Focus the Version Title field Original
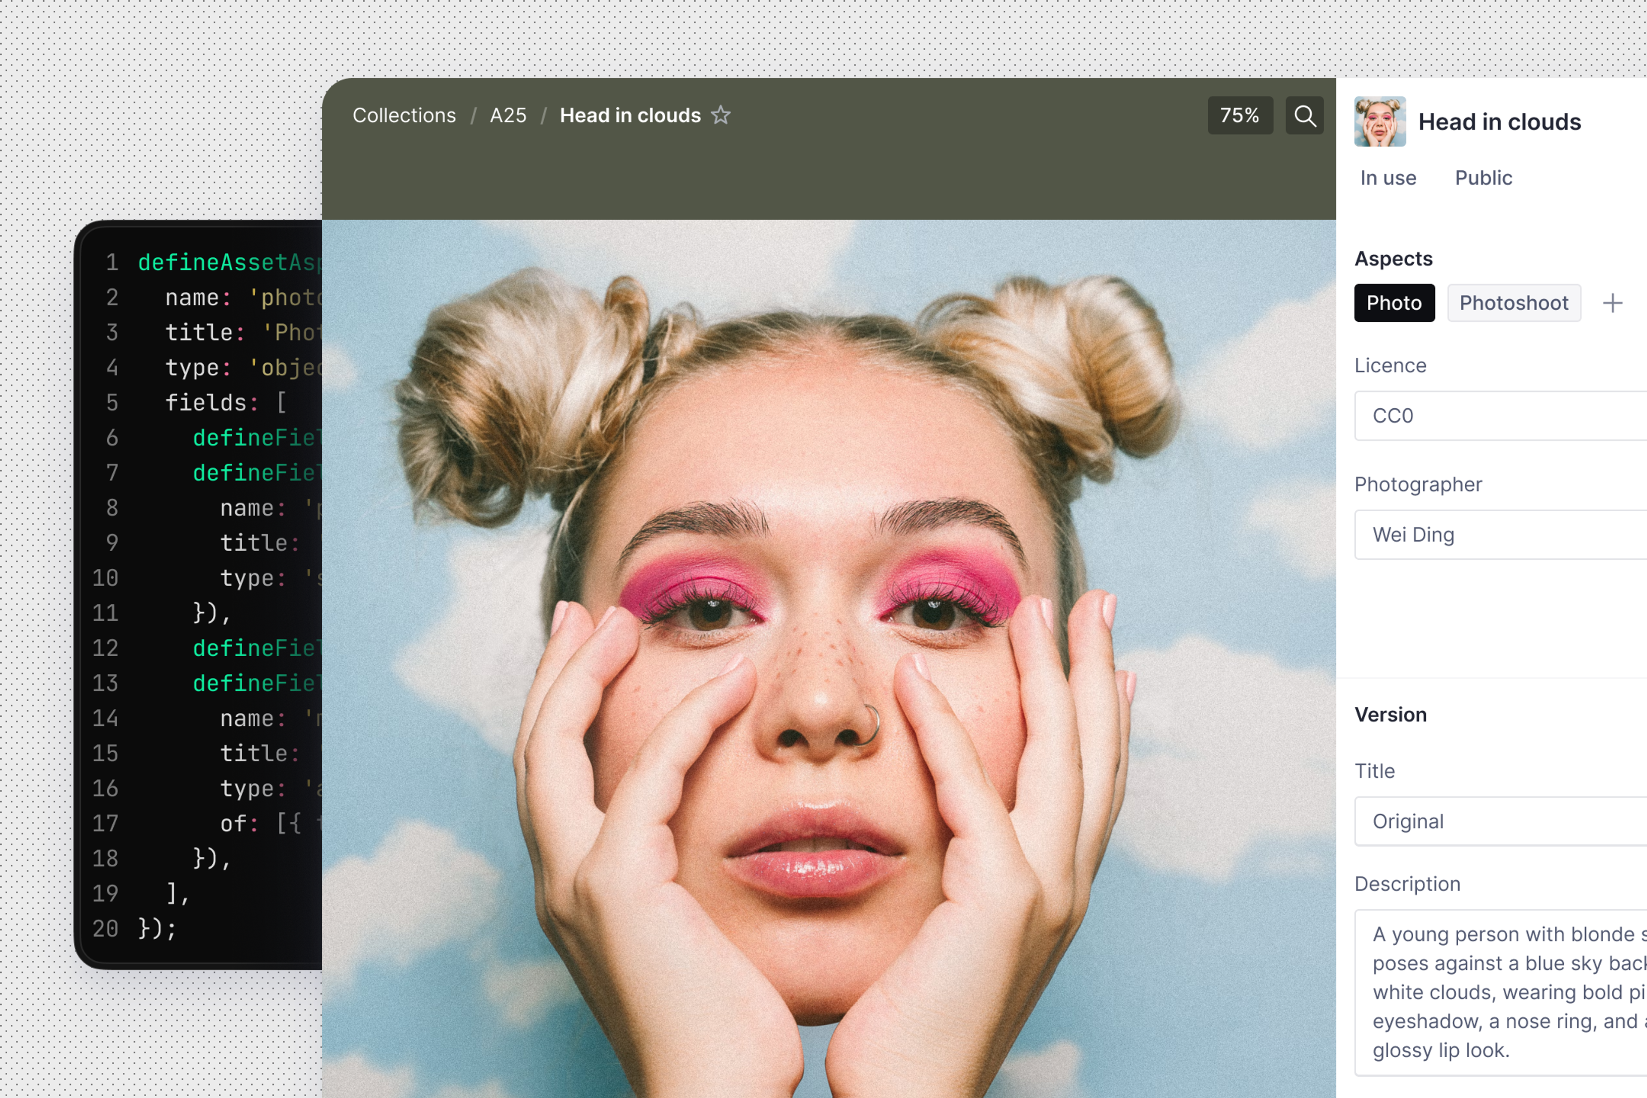Screen dimensions: 1647x1098 1499,821
